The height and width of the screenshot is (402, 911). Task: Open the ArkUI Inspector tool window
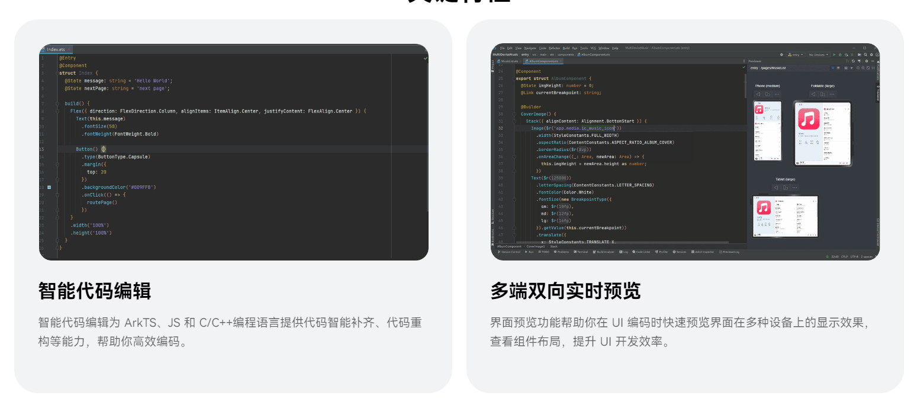tap(703, 252)
